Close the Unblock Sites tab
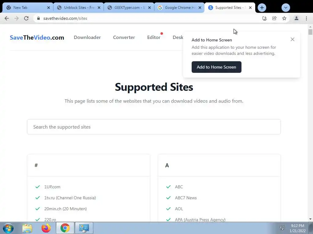The width and height of the screenshot is (313, 234). pos(99,8)
